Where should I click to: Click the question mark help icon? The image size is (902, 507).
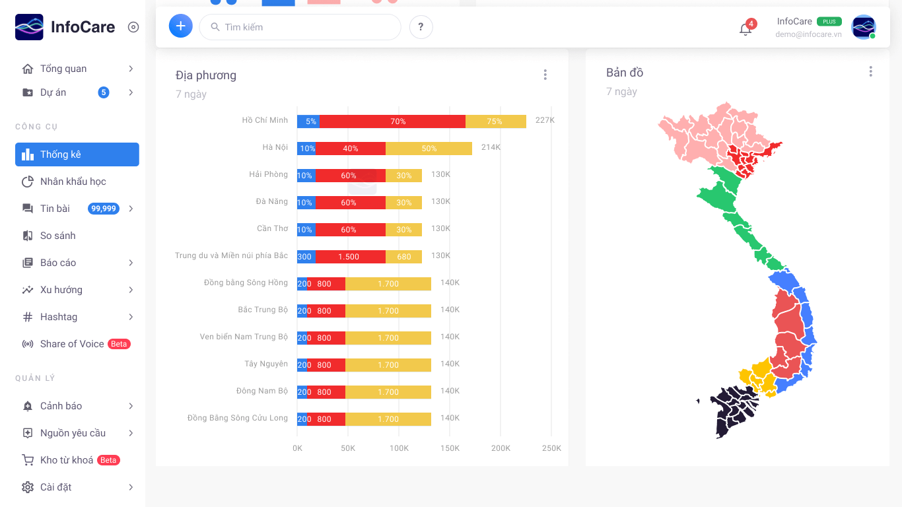pos(421,27)
